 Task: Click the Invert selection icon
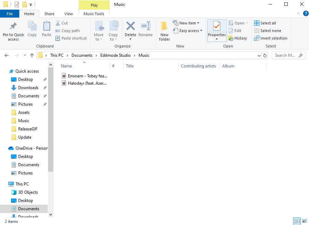[x=256, y=38]
